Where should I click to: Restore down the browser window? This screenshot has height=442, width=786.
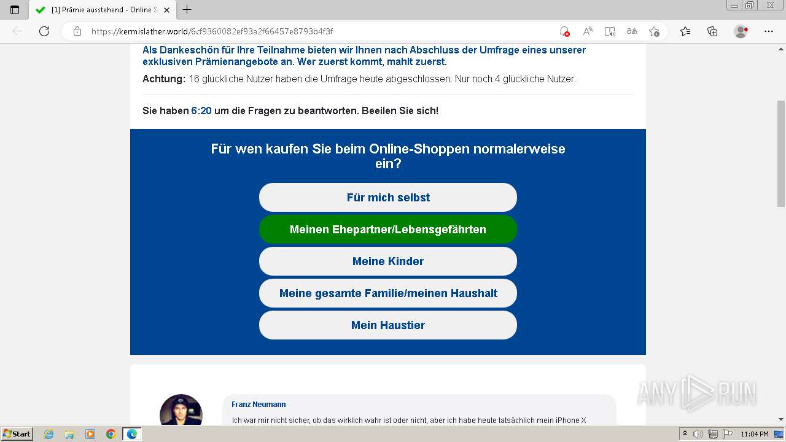(x=750, y=5)
